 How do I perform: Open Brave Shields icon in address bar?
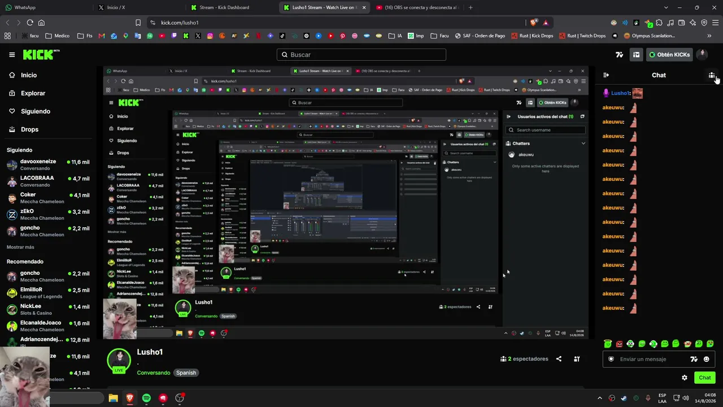tap(534, 23)
